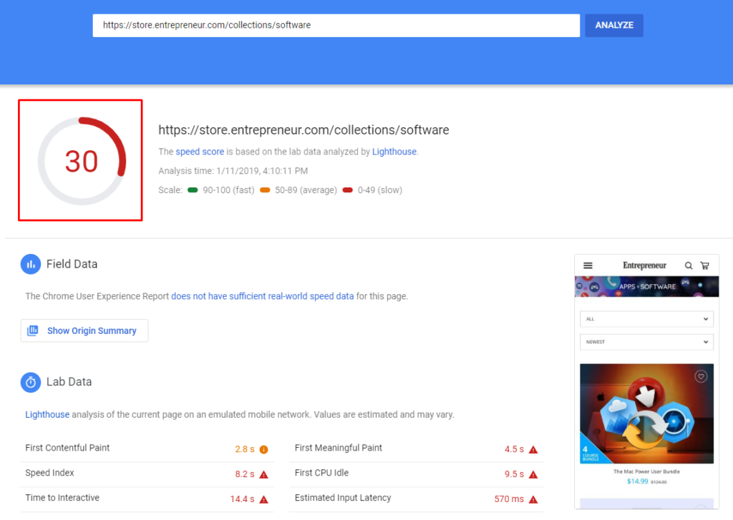This screenshot has height=520, width=733.
Task: Expand the Show Origin Summary panel
Action: point(84,330)
